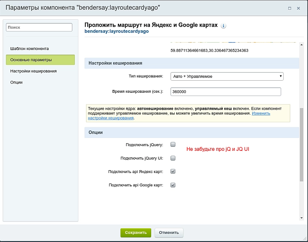Click the bendersay:layroutecardyago component link
Image resolution: width=308 pixels, height=242 pixels.
pyautogui.click(x=116, y=31)
